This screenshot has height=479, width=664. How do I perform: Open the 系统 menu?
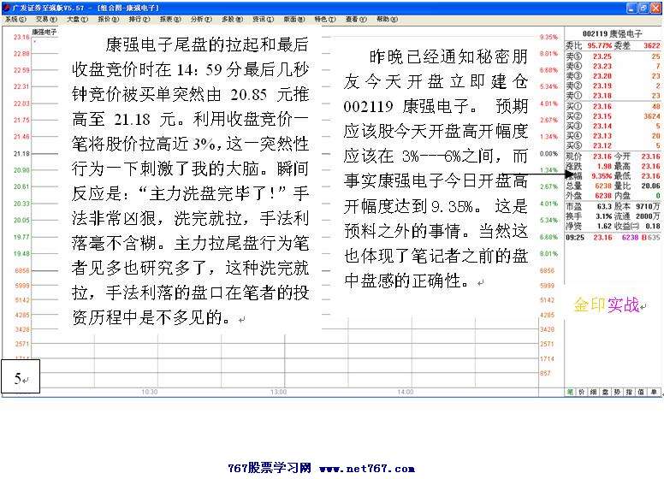tap(14, 18)
